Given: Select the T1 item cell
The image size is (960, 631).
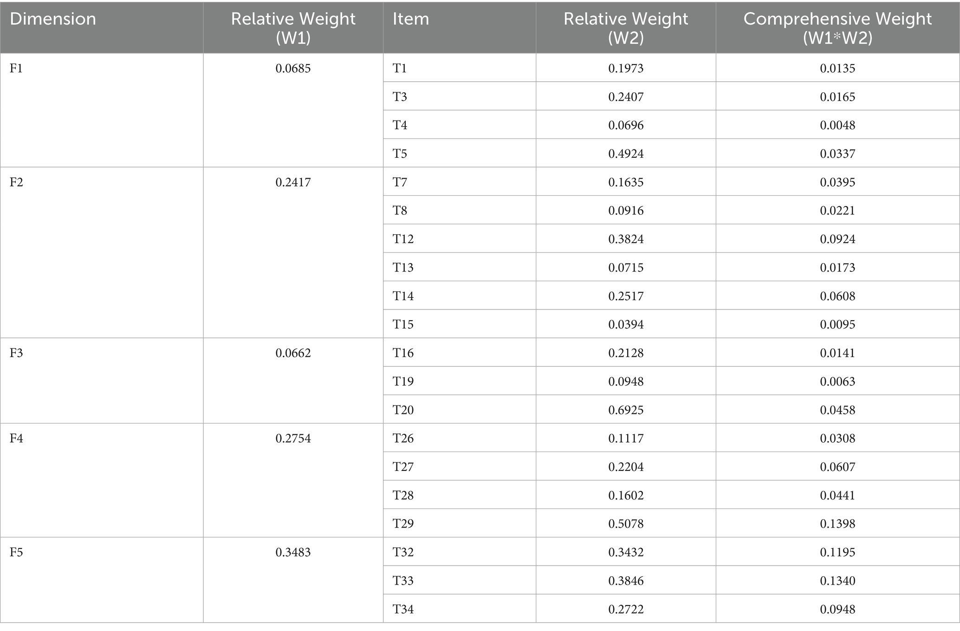Looking at the screenshot, I should [x=400, y=69].
